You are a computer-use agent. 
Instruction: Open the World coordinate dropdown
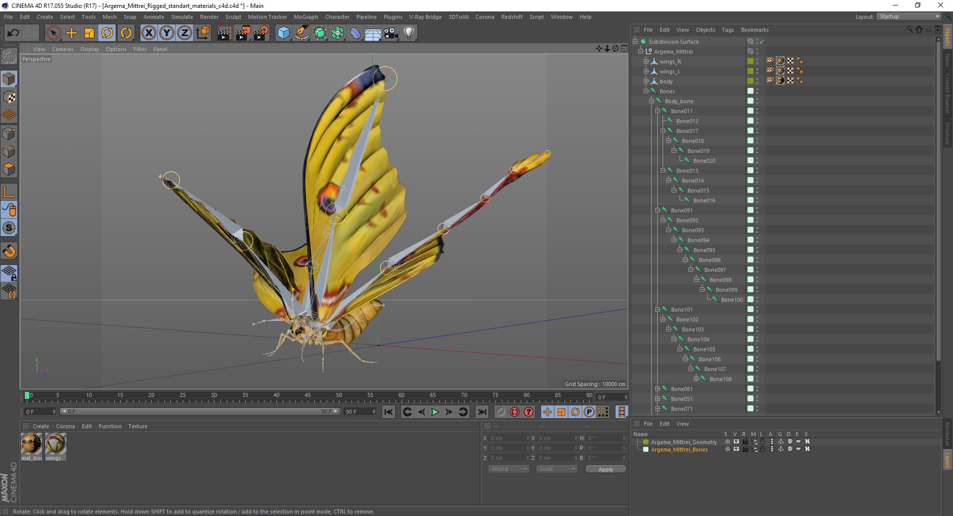click(509, 469)
